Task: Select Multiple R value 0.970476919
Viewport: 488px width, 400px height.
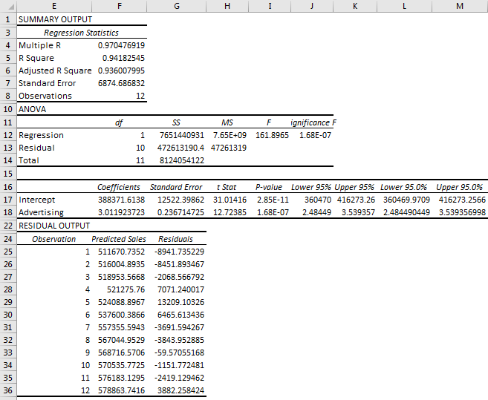Action: pos(121,45)
